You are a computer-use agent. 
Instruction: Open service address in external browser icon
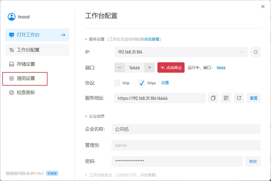pos(239,98)
